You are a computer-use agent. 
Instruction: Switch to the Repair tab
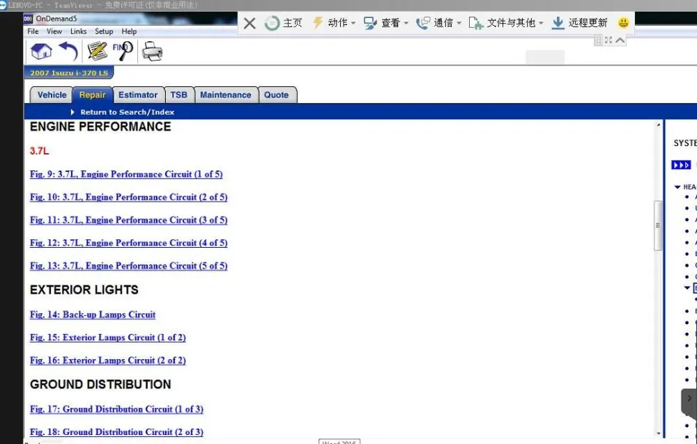93,95
